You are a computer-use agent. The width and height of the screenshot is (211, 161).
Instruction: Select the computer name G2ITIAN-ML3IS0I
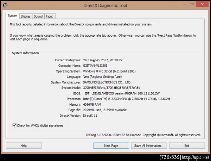[95, 66]
